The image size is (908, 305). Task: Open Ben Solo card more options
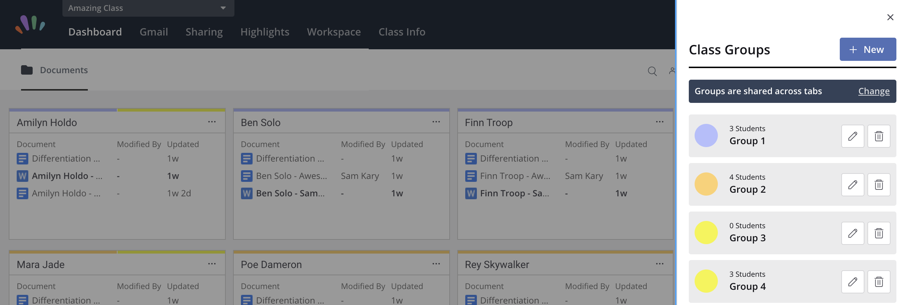[x=436, y=122]
